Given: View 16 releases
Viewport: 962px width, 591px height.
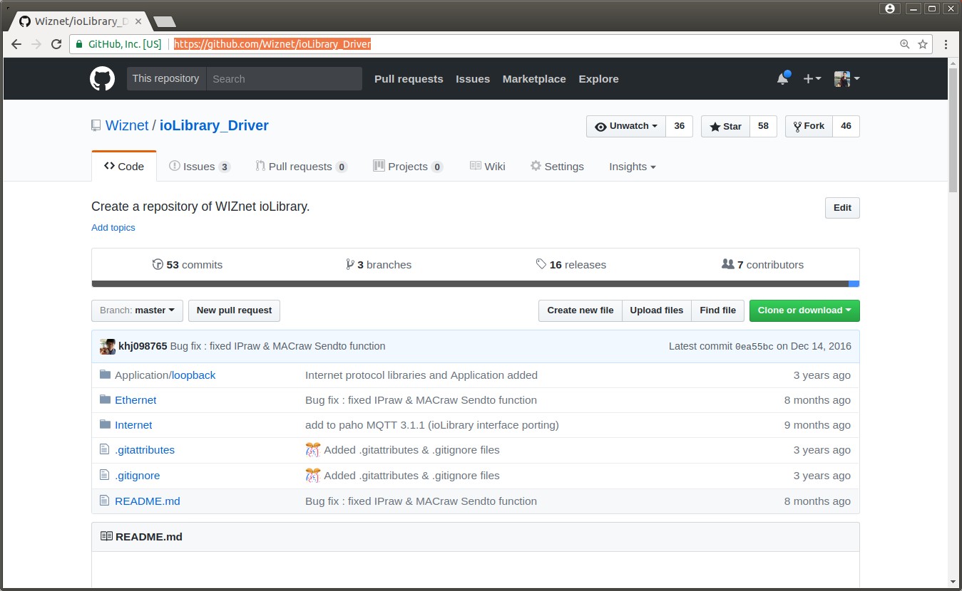Looking at the screenshot, I should (571, 265).
